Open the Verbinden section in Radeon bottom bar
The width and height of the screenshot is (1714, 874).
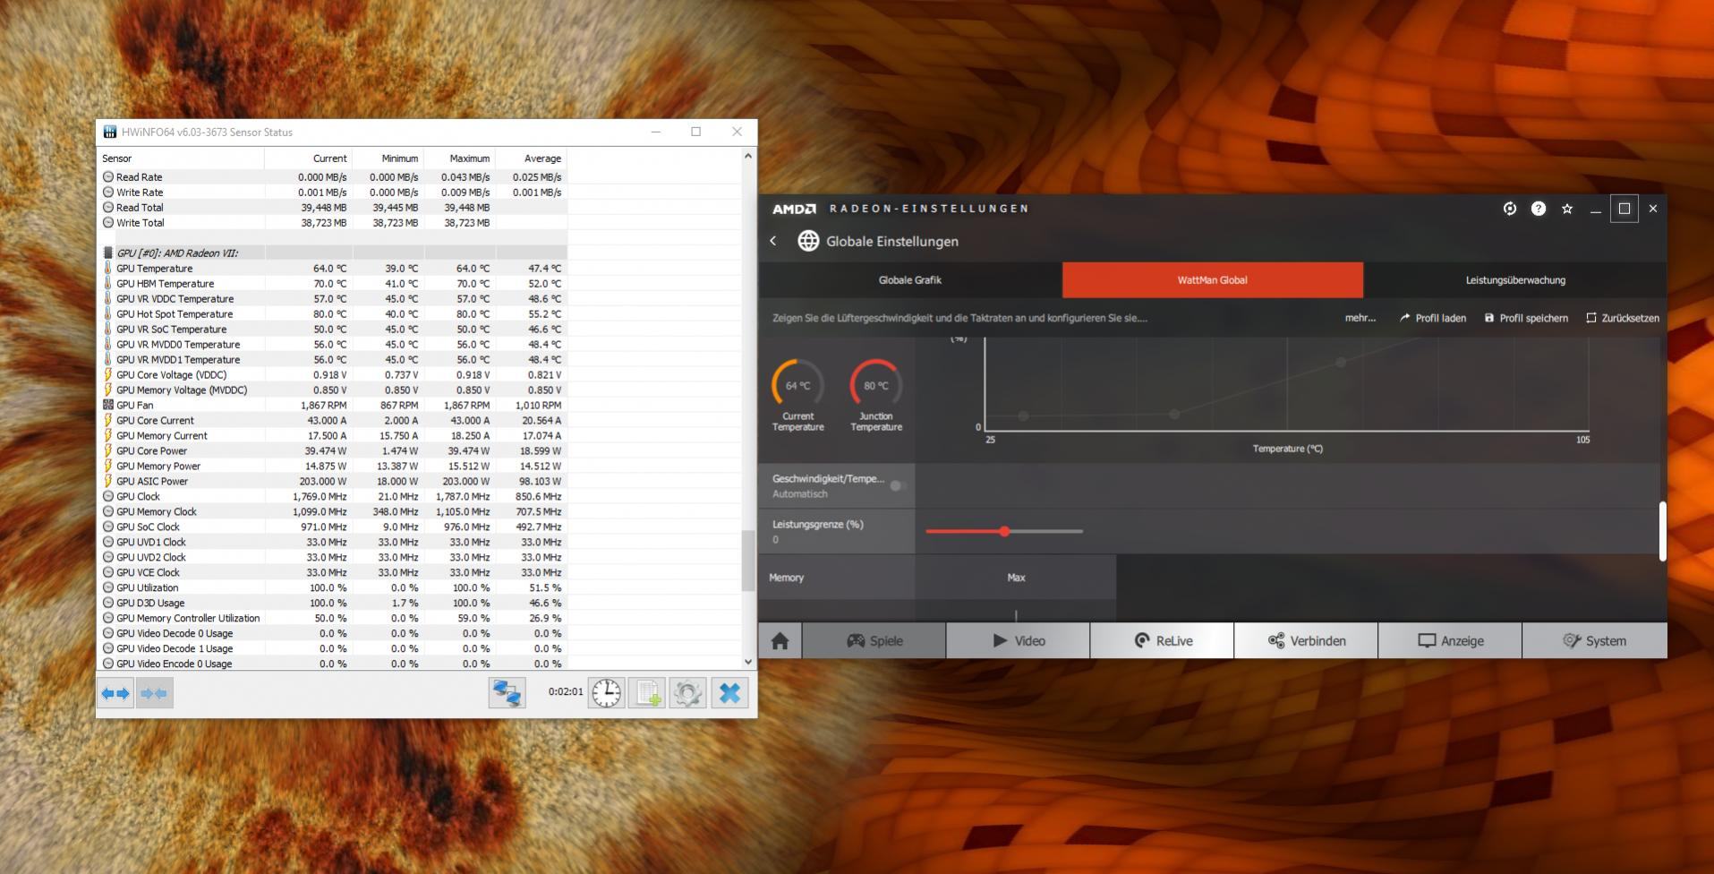pos(1307,641)
